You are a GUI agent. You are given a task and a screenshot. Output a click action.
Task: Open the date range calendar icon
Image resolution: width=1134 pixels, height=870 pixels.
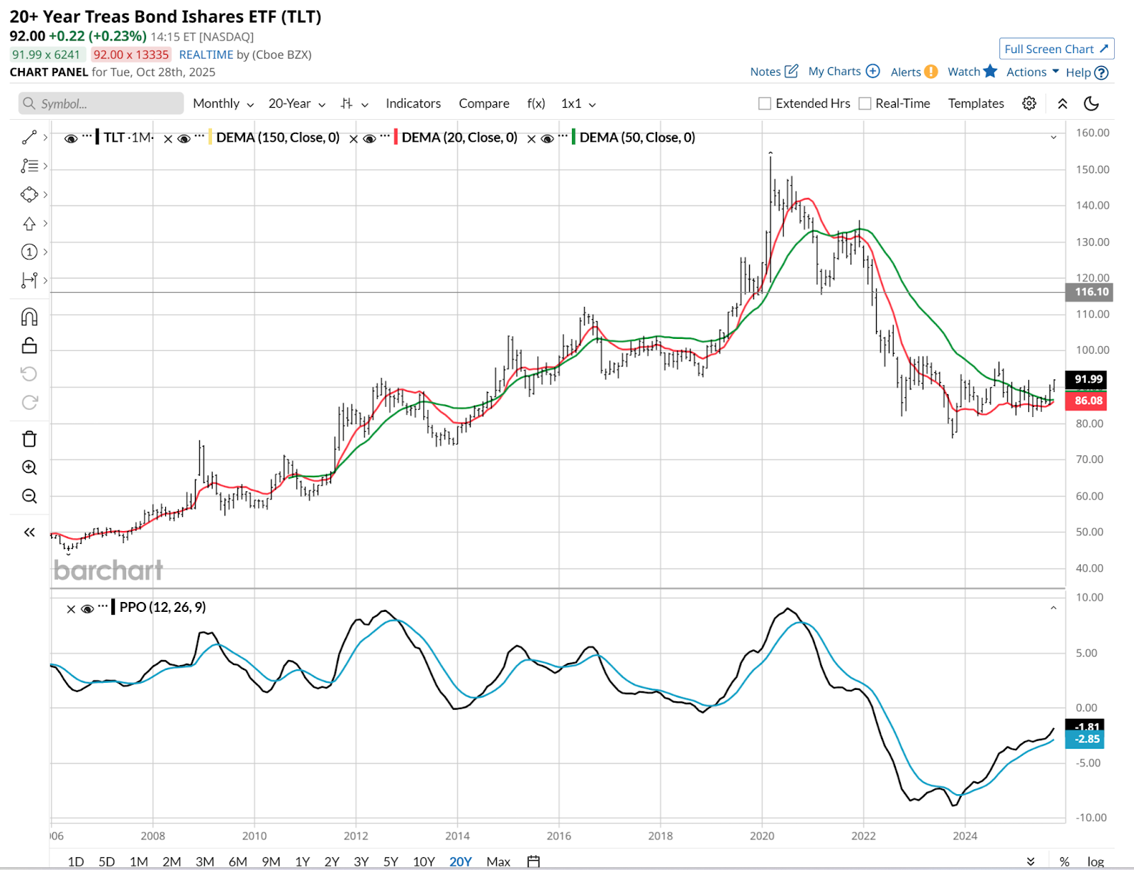534,861
